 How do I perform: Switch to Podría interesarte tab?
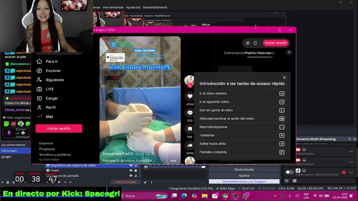point(260,53)
